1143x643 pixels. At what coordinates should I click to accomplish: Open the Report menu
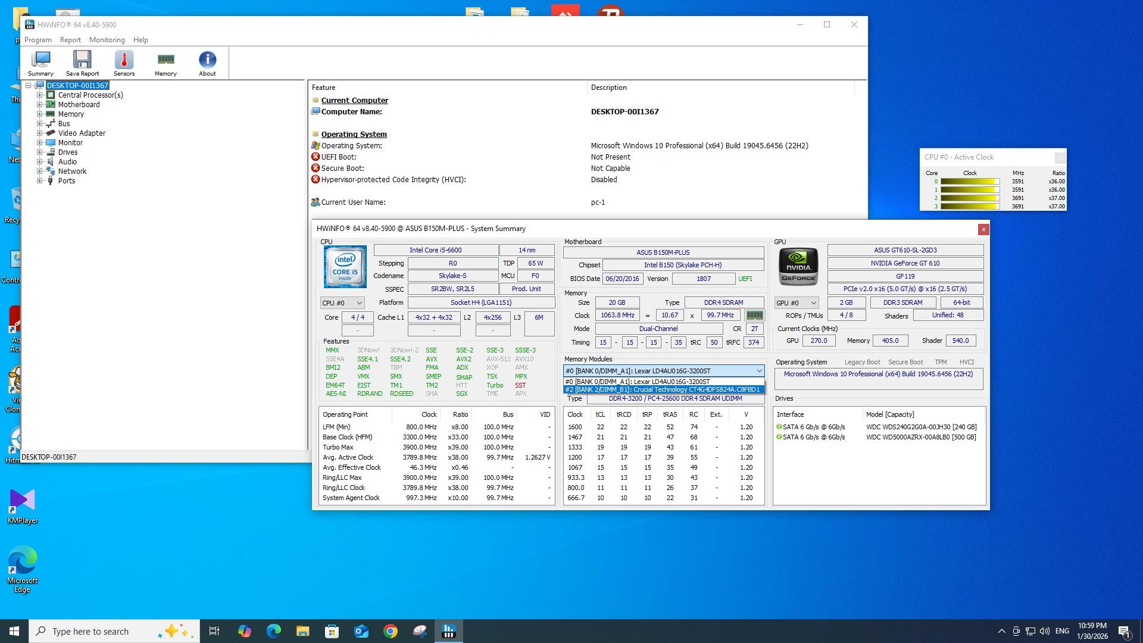tap(70, 40)
